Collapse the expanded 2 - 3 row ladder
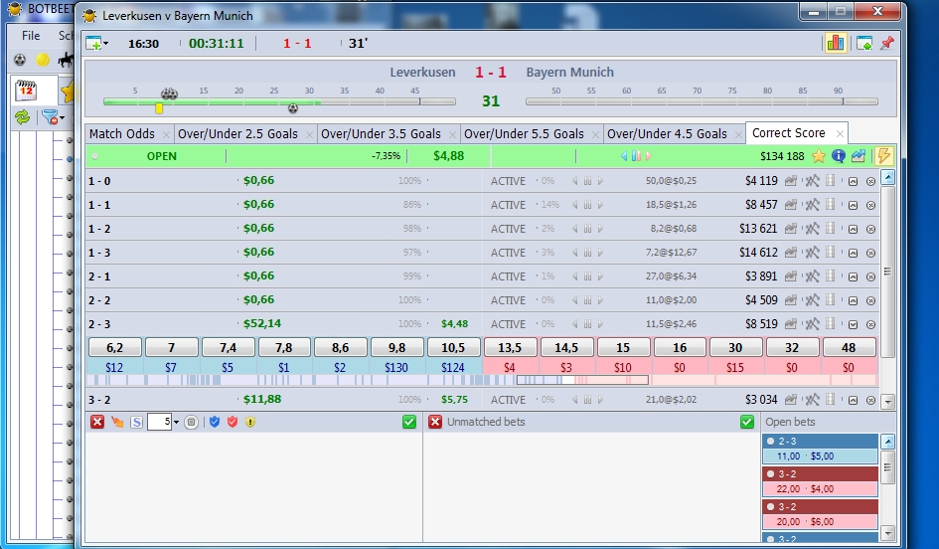 point(853,325)
